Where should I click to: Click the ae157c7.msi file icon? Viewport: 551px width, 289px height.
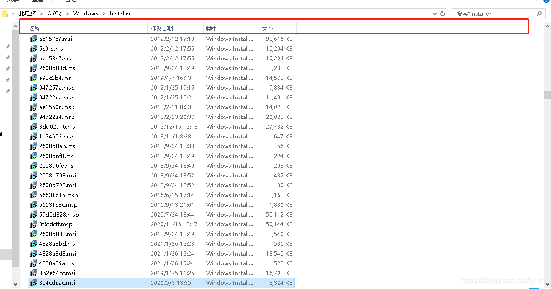(33, 39)
